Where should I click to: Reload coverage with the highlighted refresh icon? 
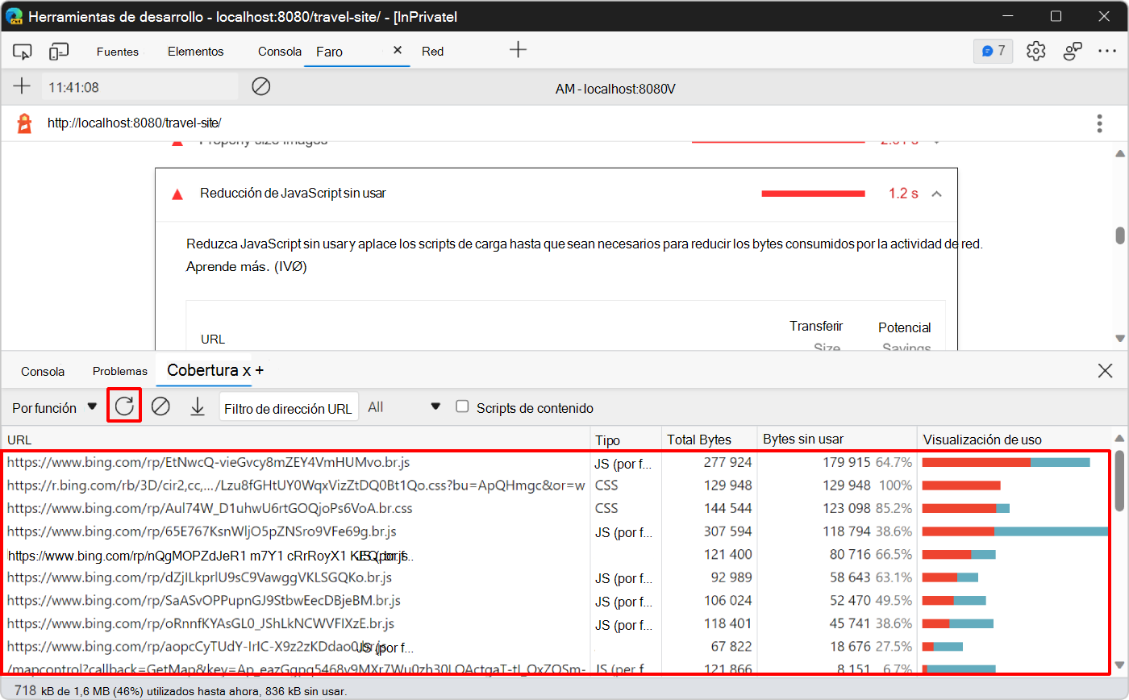coord(123,406)
